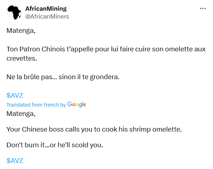Click the words 'shrimp omelette' in translation
This screenshot has height=169, width=213.
pos(155,129)
